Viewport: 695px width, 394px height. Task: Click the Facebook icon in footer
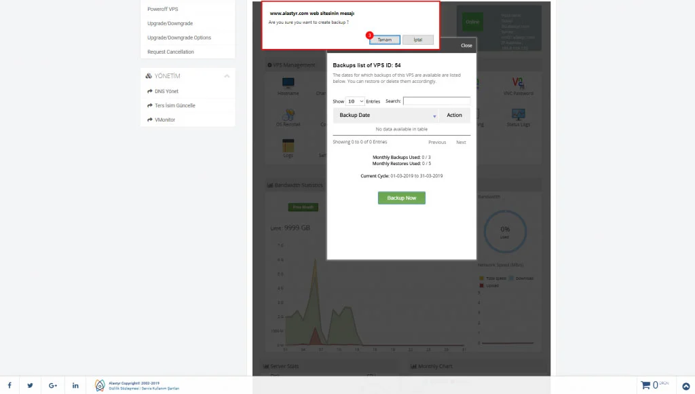(10, 385)
